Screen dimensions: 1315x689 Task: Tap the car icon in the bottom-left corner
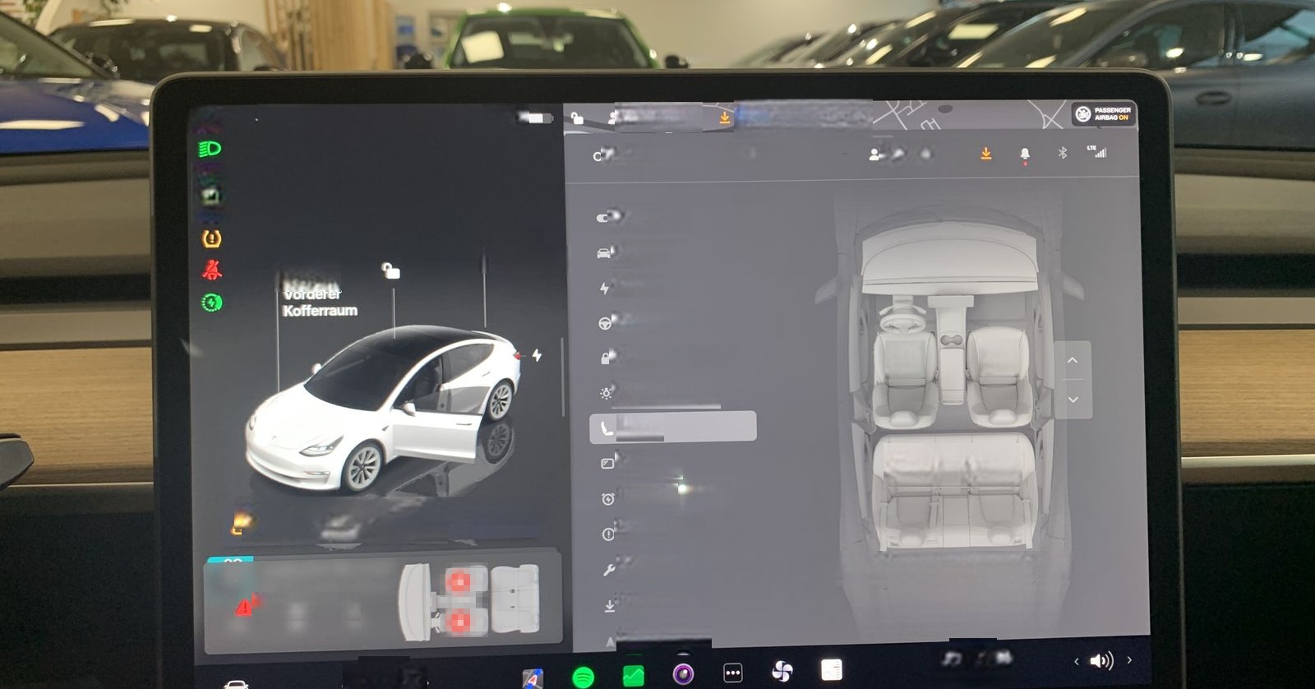point(236,683)
